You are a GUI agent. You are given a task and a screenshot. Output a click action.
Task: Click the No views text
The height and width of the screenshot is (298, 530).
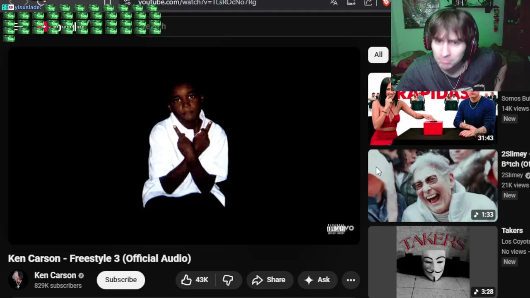[x=514, y=252]
